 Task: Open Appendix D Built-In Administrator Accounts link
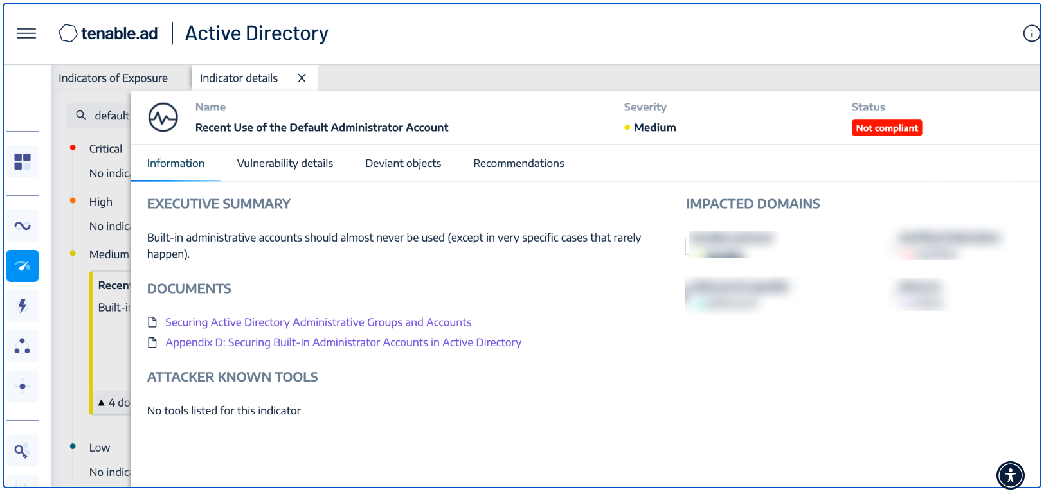(343, 342)
